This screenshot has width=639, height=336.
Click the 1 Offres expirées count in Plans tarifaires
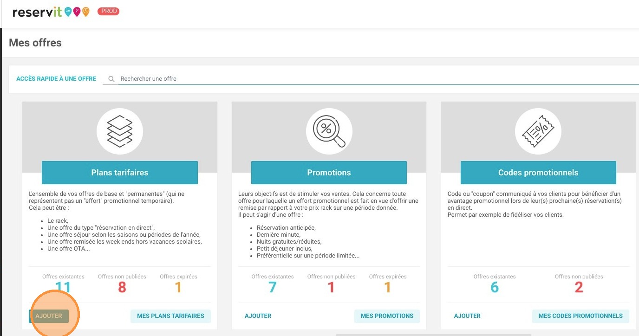click(178, 288)
